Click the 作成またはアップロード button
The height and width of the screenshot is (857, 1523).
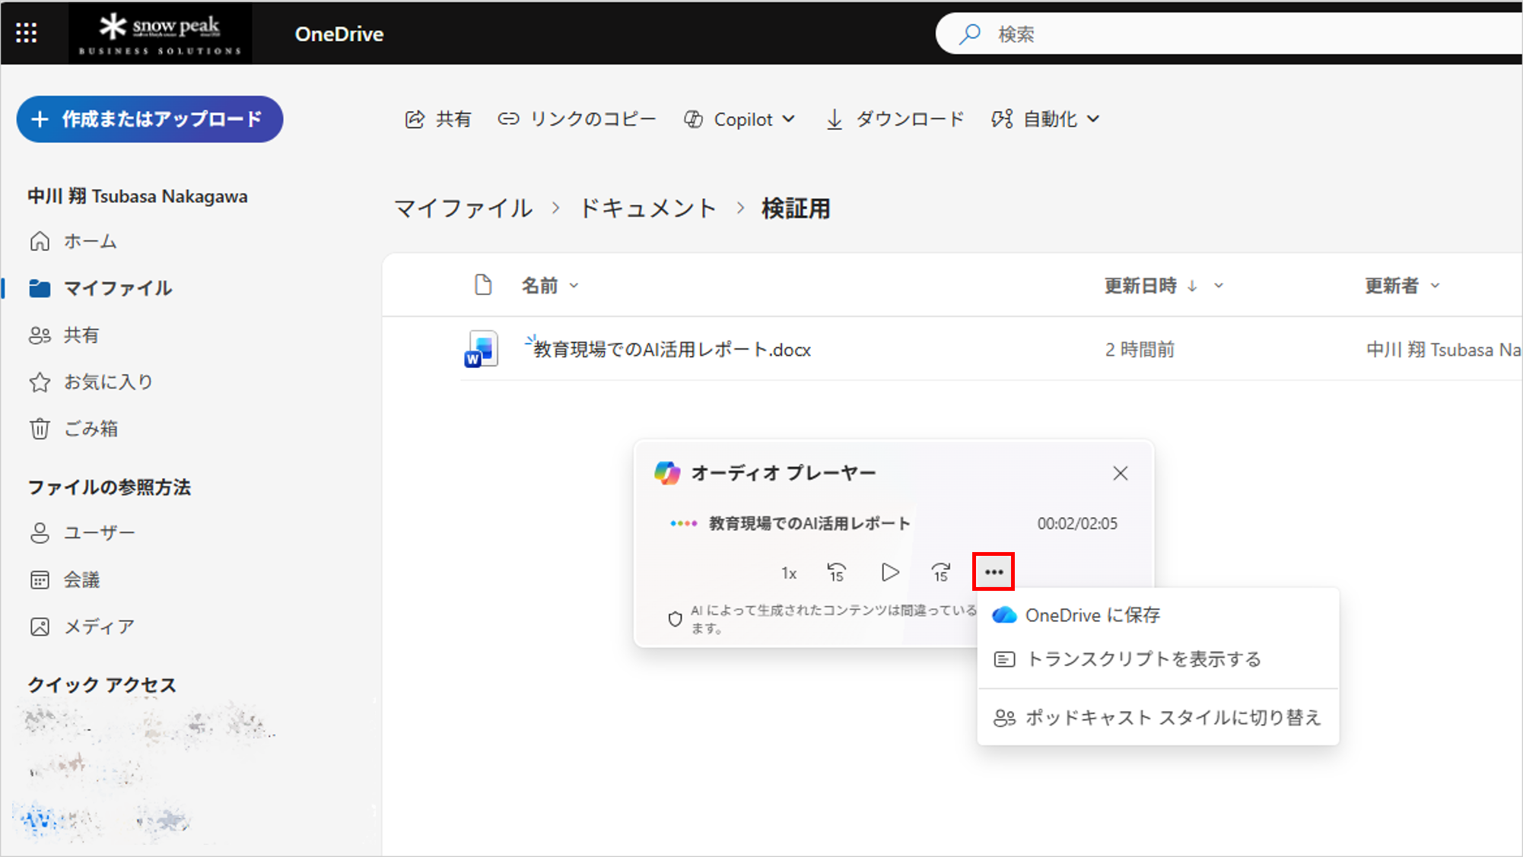click(150, 119)
